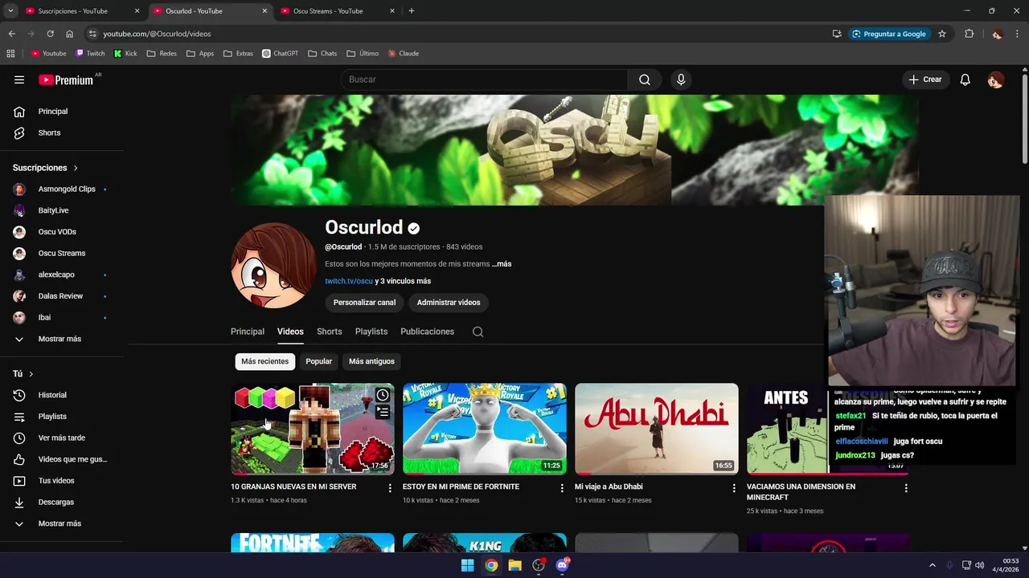Switch to channel Shorts tab

pyautogui.click(x=330, y=332)
